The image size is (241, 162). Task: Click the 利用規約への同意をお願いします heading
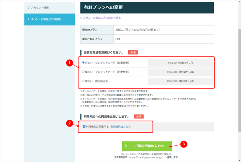coord(106,117)
